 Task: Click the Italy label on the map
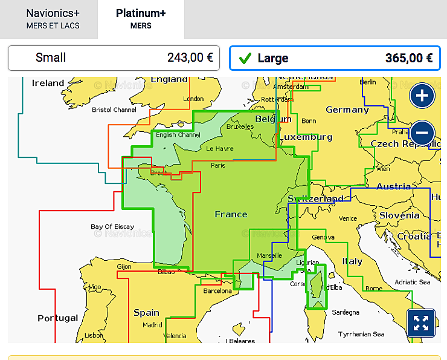tap(352, 261)
